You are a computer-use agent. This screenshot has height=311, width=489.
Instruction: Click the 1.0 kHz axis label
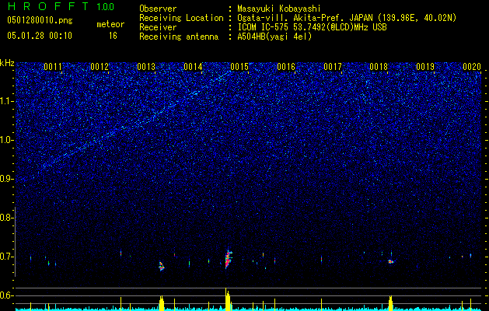[x=7, y=140]
